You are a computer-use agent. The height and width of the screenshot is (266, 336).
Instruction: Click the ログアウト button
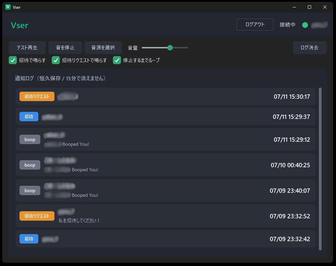click(255, 25)
